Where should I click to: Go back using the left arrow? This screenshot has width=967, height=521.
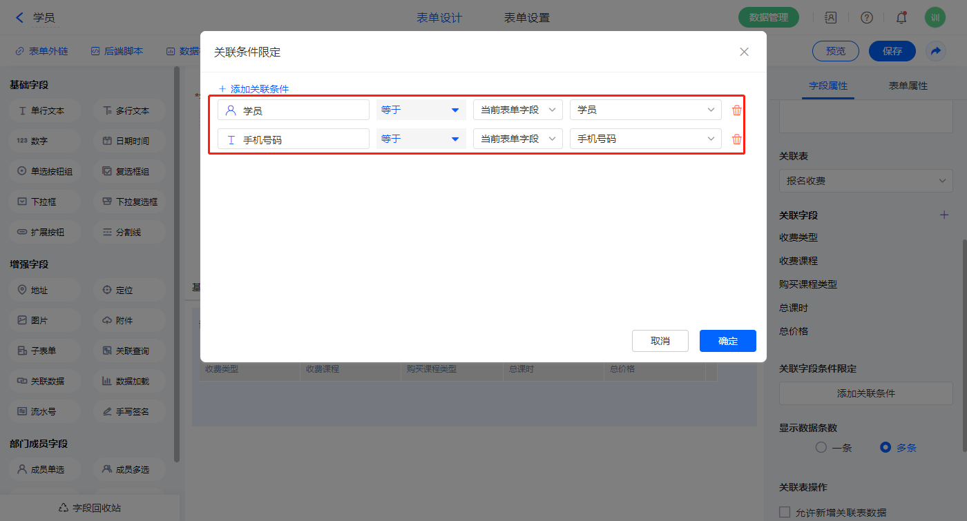tap(19, 18)
